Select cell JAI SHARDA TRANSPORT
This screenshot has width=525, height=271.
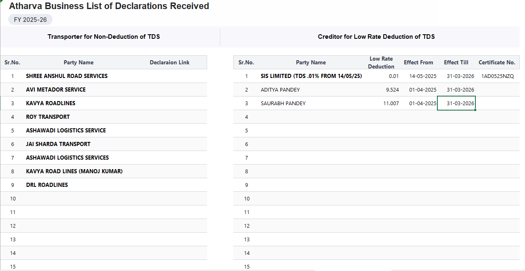tap(58, 144)
